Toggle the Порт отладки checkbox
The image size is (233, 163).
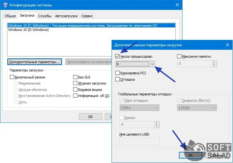click(x=121, y=100)
